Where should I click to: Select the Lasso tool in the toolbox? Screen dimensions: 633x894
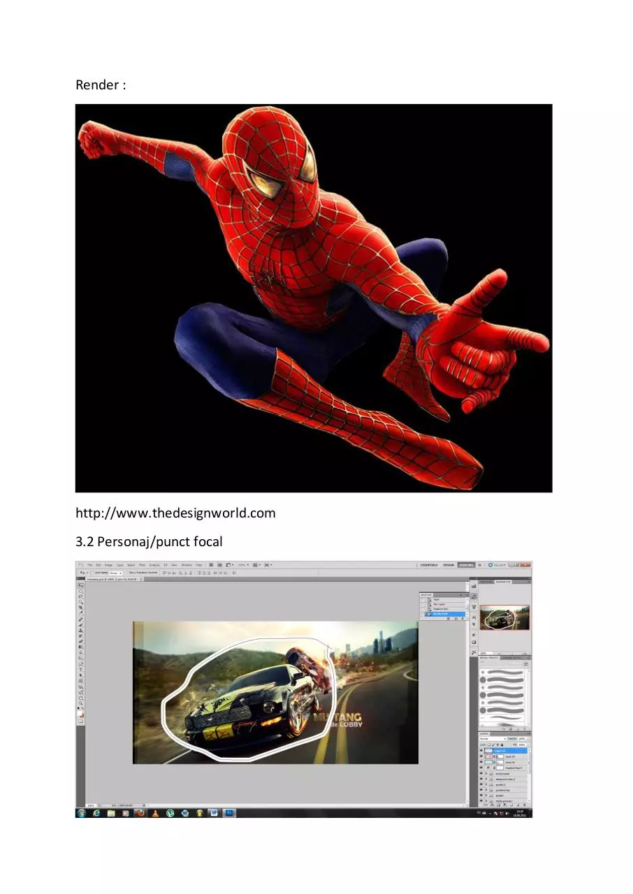tap(80, 596)
